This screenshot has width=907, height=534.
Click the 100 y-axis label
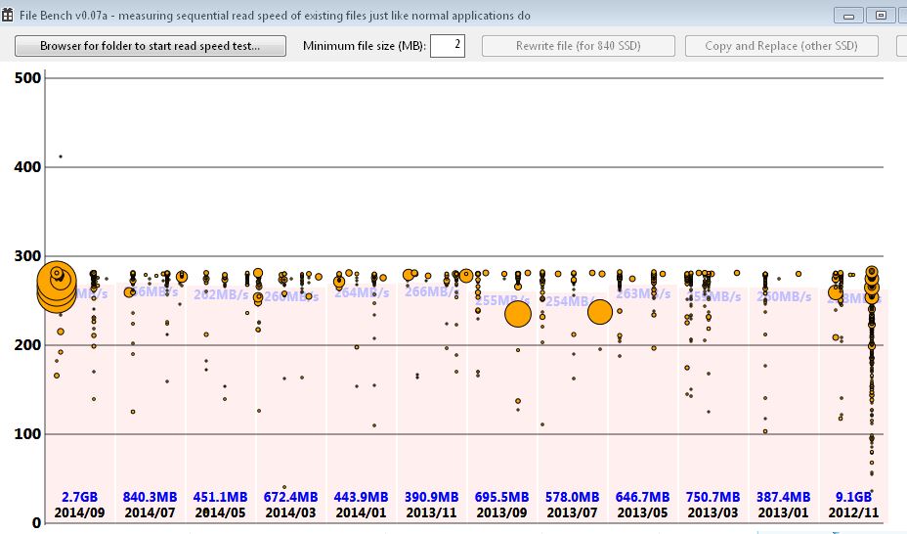[x=27, y=434]
